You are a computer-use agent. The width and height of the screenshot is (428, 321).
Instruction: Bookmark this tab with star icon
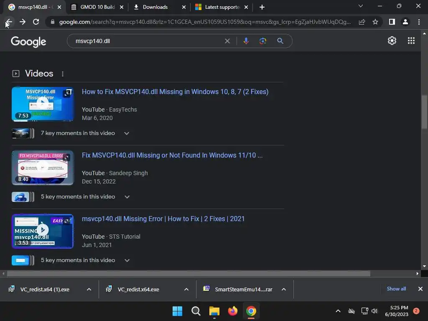point(375,22)
